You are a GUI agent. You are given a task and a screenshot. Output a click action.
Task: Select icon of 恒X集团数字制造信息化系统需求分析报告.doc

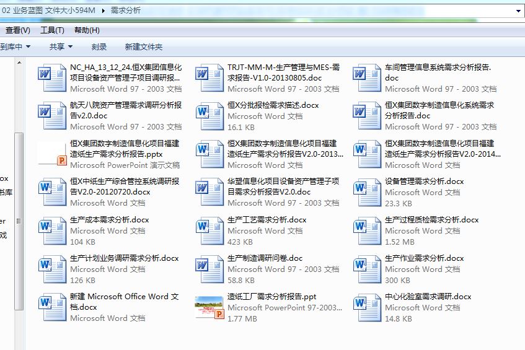pos(366,115)
